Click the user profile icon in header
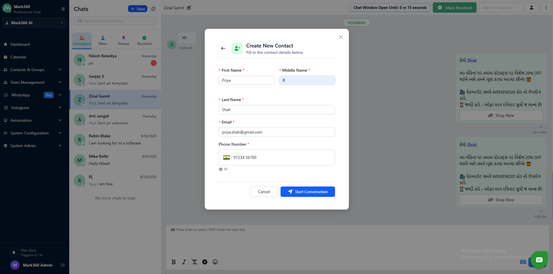553x274 pixels. 531,8
